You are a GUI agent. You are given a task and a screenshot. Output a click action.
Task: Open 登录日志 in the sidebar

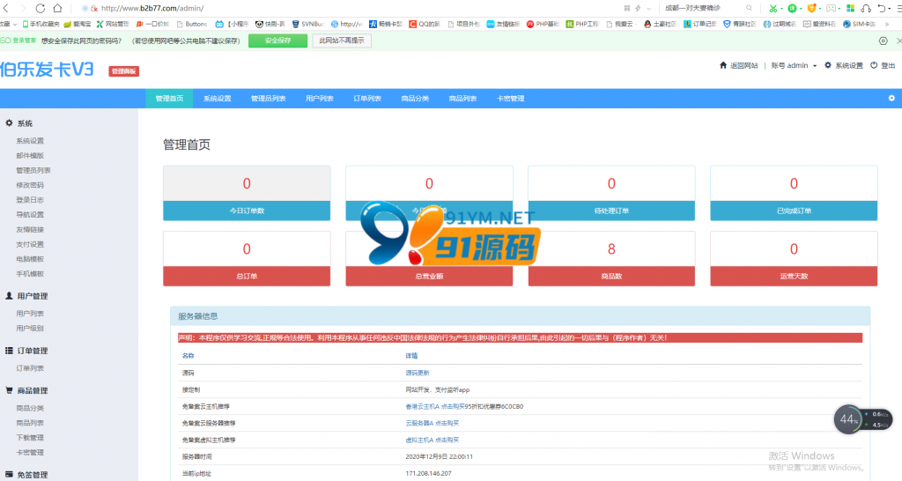(x=30, y=200)
